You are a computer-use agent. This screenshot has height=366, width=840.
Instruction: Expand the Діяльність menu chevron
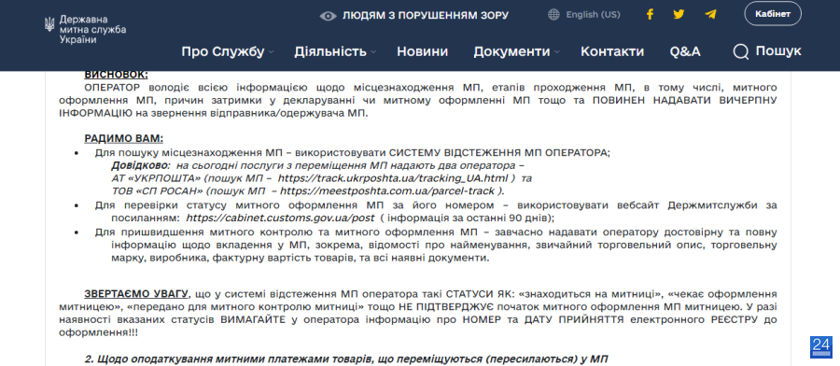click(372, 52)
